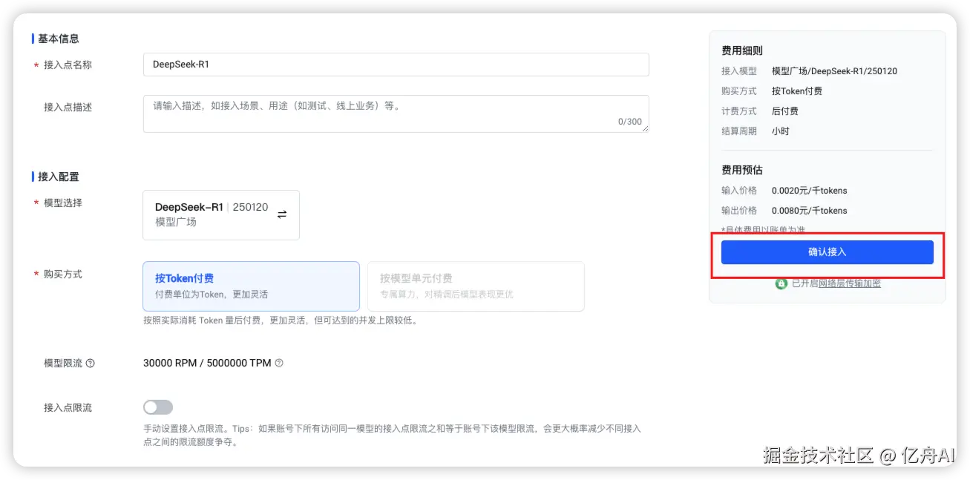
Task: Toggle the 接入点限流 switch
Action: [x=158, y=407]
